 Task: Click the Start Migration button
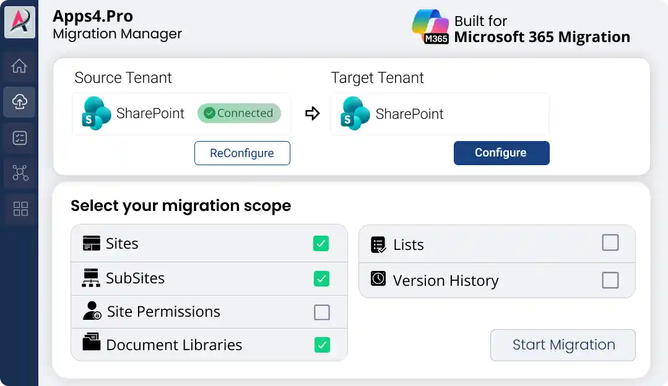pos(563,345)
